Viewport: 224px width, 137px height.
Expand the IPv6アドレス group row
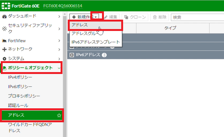[x=72, y=55]
